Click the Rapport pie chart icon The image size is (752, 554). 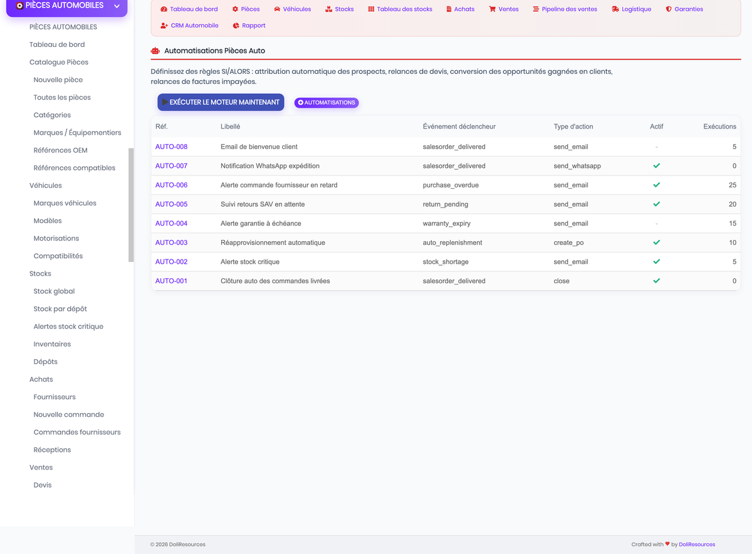coord(236,26)
